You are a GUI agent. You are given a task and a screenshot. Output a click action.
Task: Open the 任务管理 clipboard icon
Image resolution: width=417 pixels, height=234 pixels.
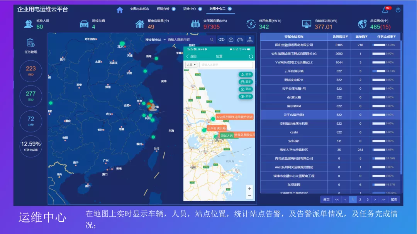31,43
